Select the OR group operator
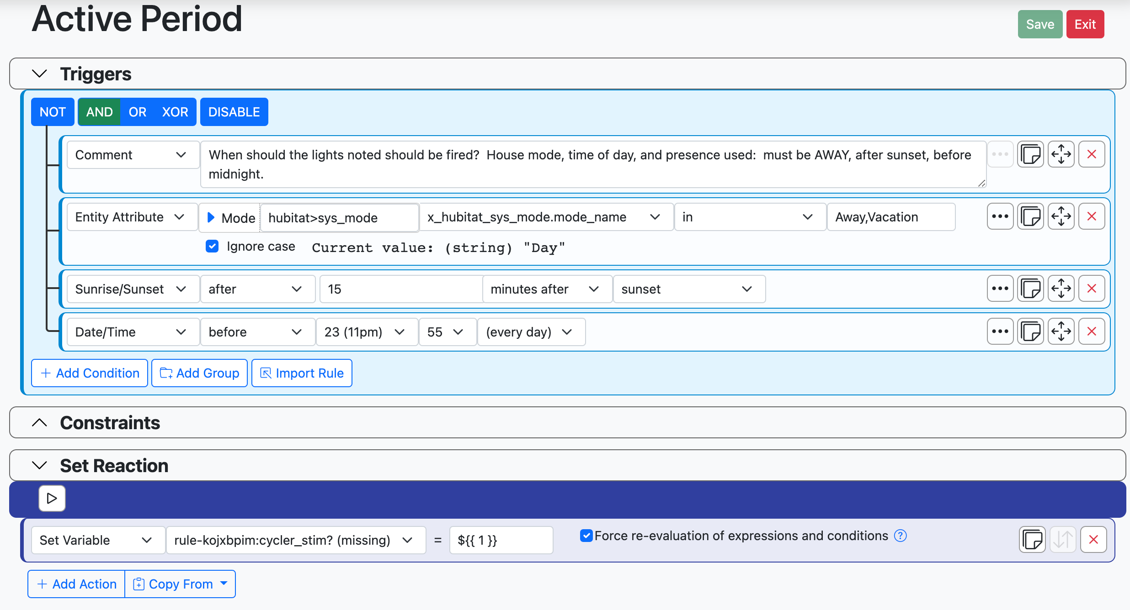 coord(137,112)
